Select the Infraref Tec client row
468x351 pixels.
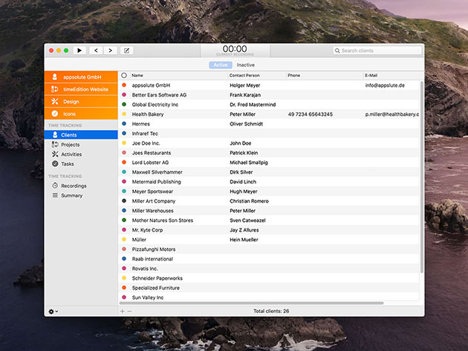click(269, 134)
